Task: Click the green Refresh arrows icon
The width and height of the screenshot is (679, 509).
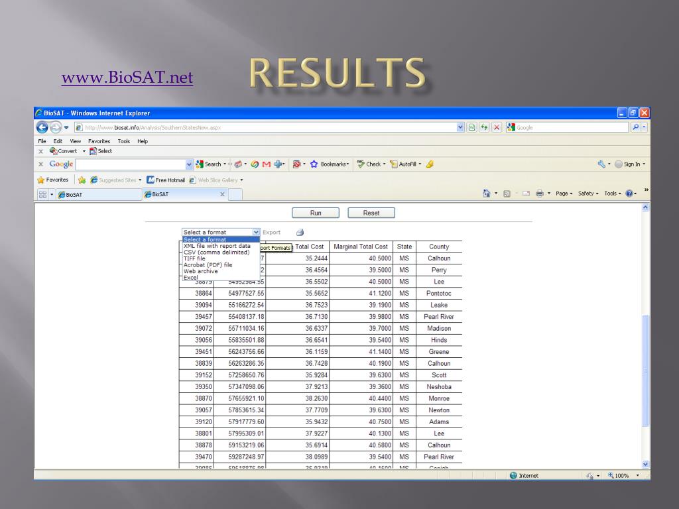Action: (484, 127)
